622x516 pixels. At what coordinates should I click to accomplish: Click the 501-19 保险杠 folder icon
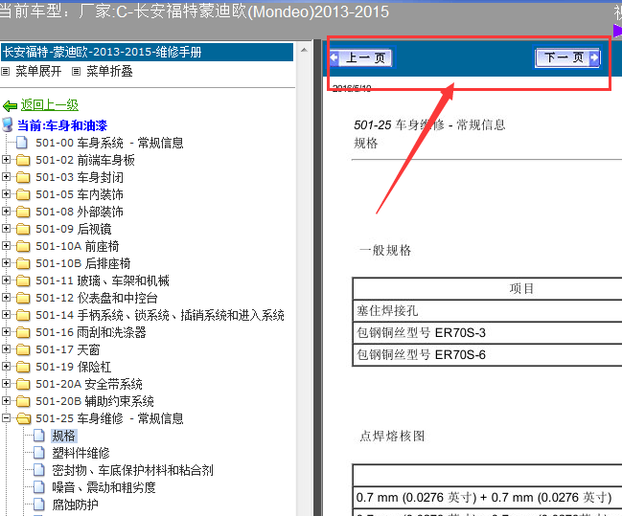pyautogui.click(x=23, y=367)
